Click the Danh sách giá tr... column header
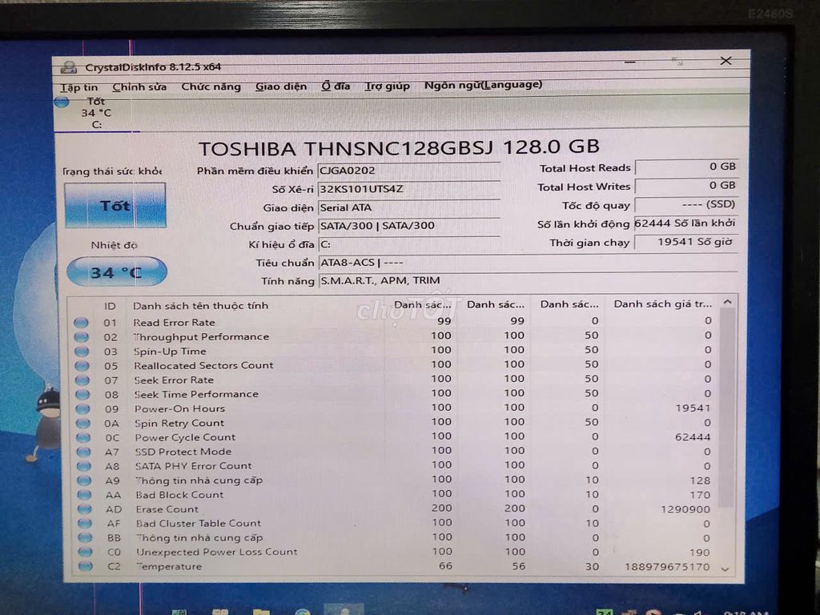 tap(662, 303)
